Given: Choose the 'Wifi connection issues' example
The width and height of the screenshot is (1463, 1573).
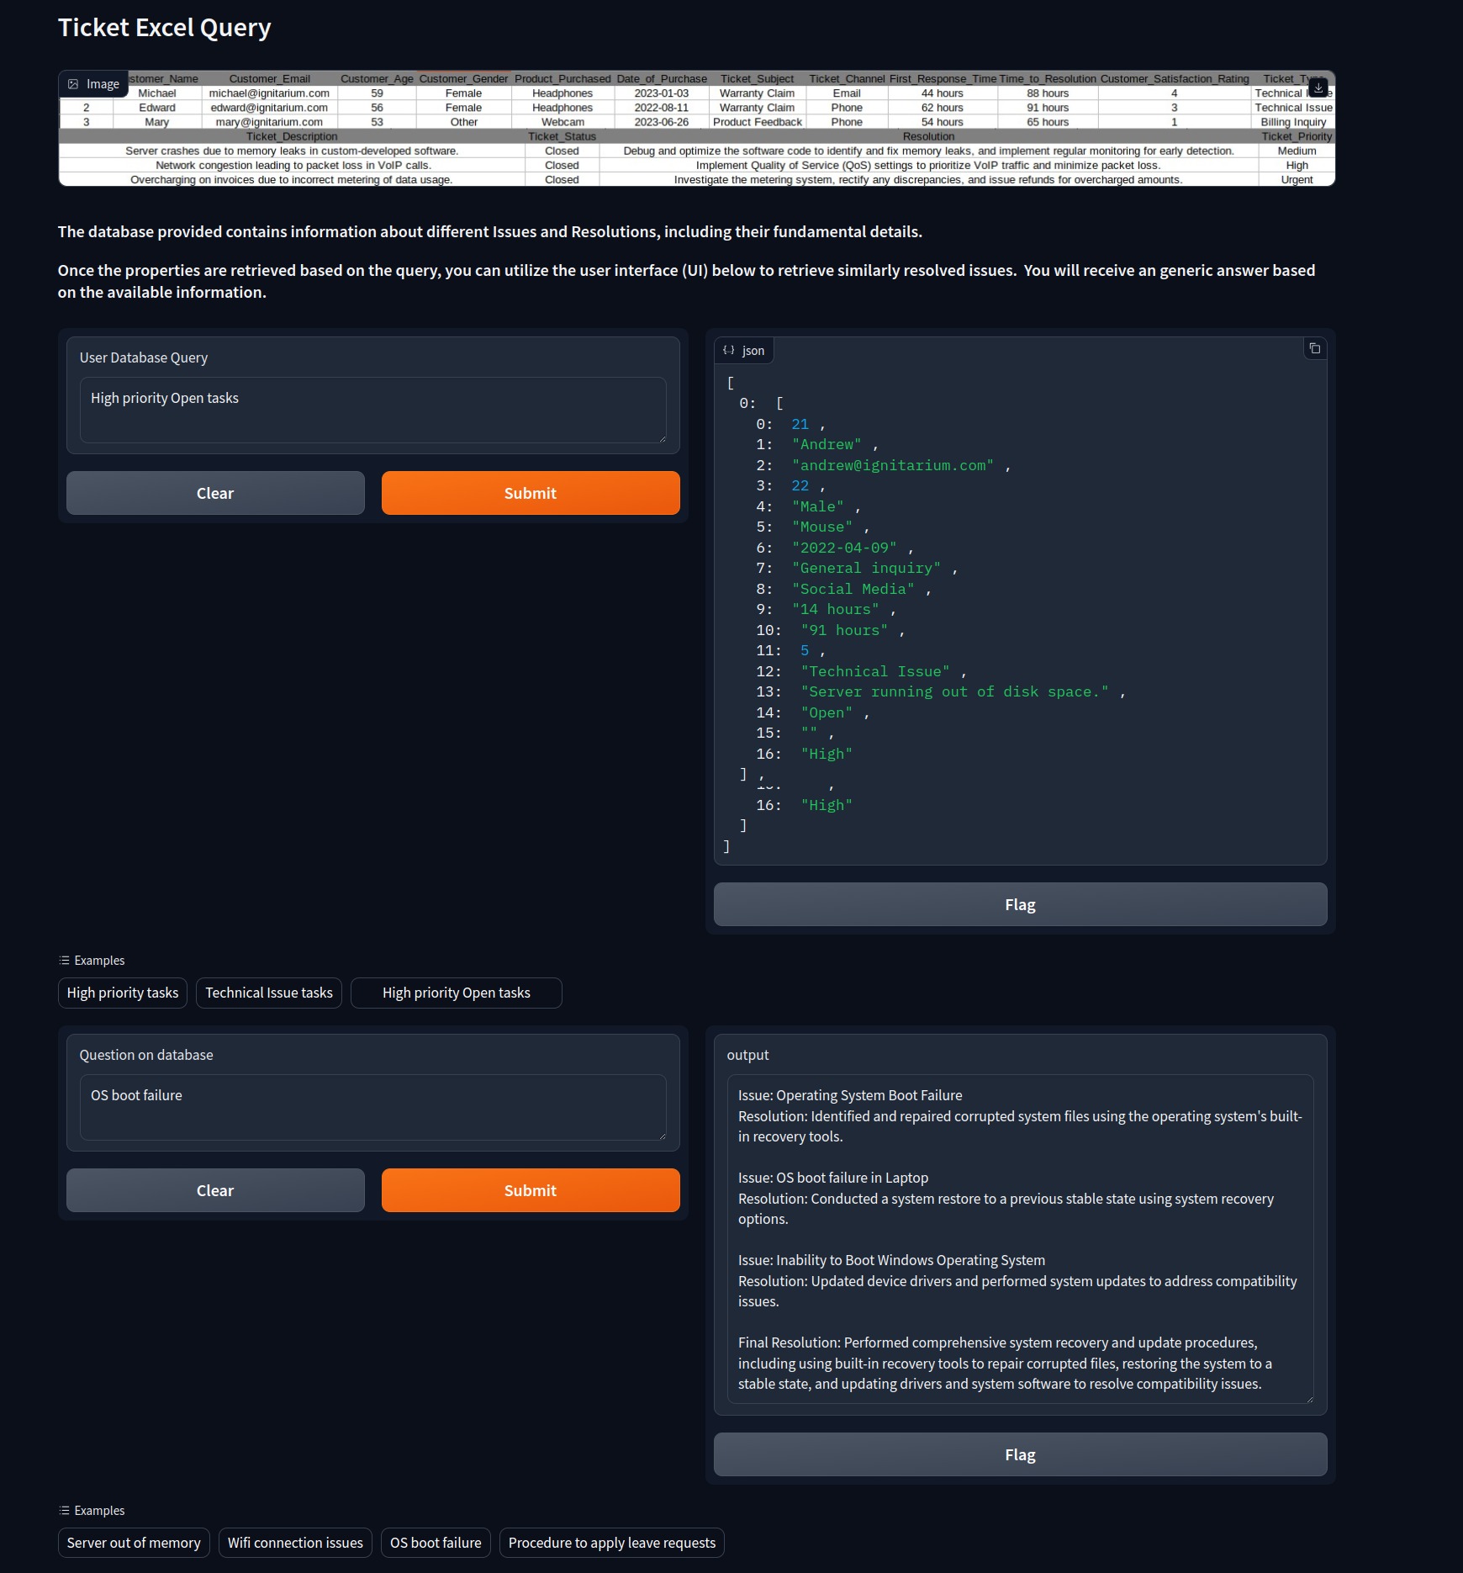Looking at the screenshot, I should (295, 1543).
